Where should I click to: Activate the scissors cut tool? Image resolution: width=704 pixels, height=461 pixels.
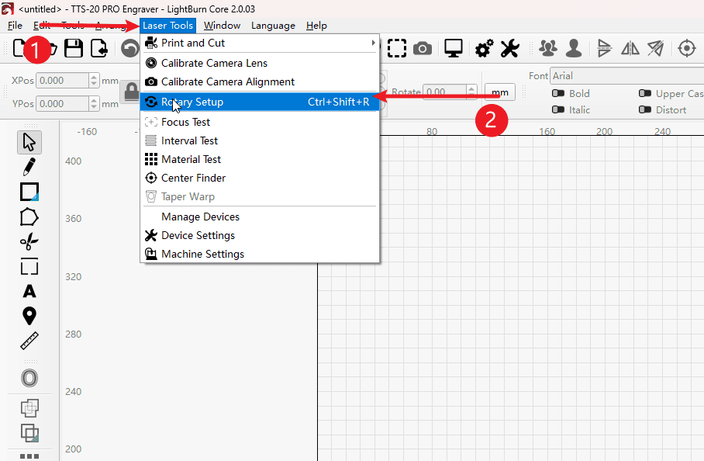pos(29,242)
